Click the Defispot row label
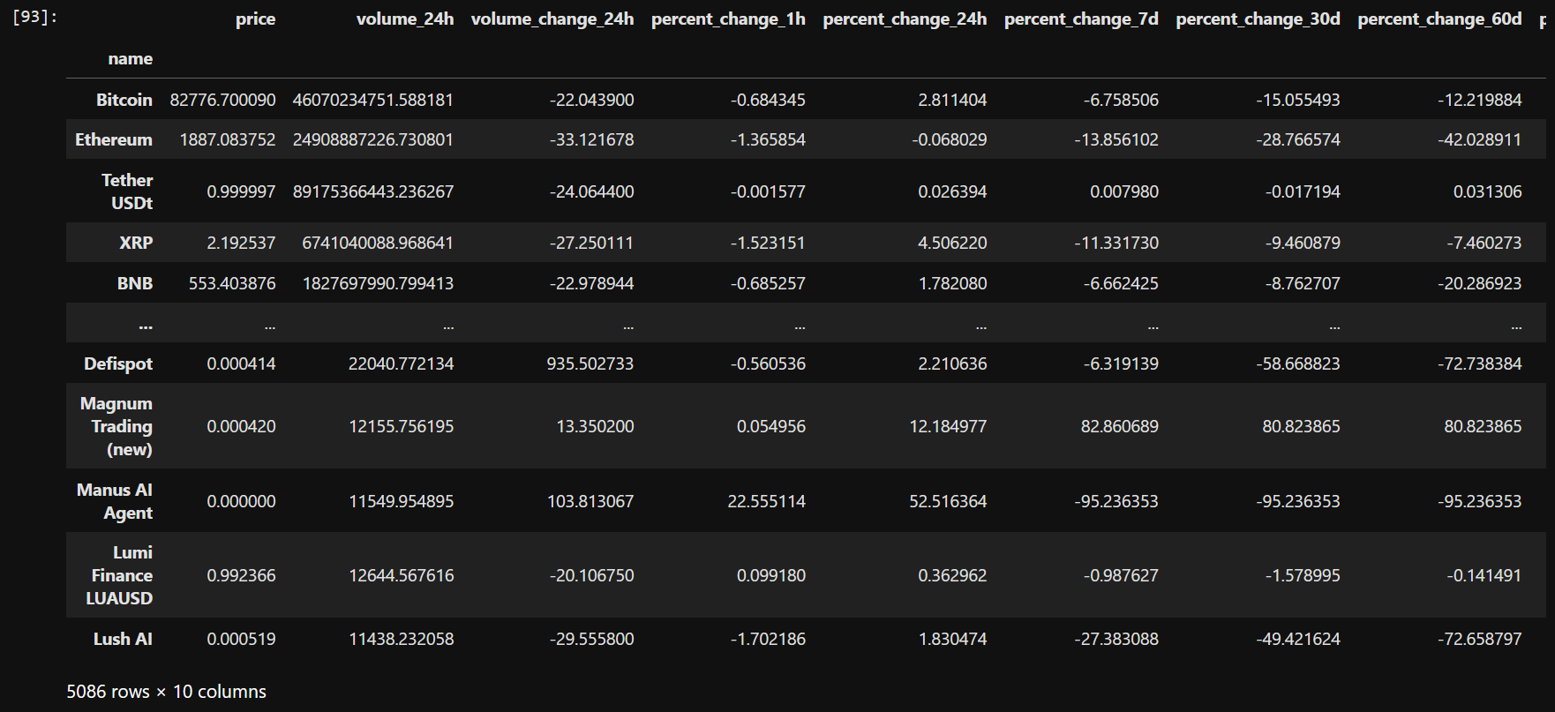This screenshot has width=1555, height=712. [x=118, y=363]
